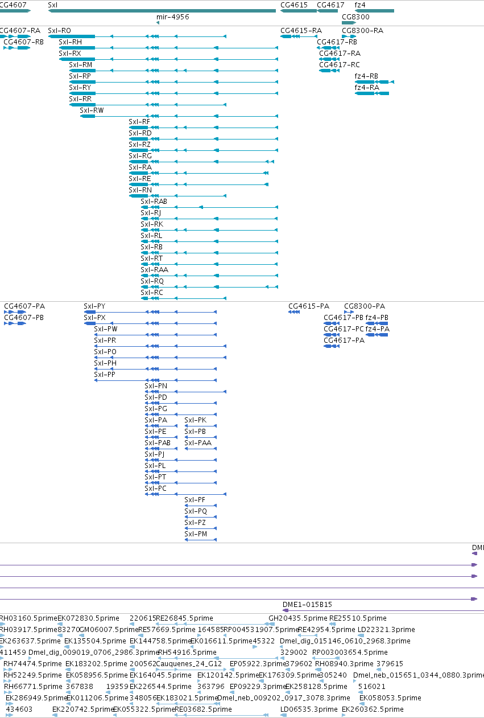Viewport: 484px width, 718px height.
Task: Select cDNA label RE26845.5prime
Action: [185, 618]
